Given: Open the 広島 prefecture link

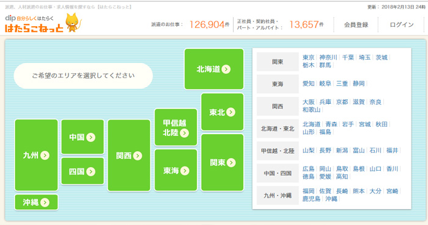Looking at the screenshot, I should point(308,169).
